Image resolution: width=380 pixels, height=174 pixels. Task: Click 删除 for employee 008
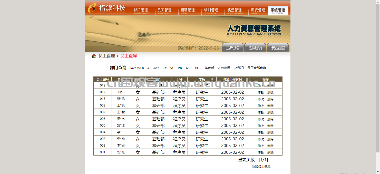coord(270,106)
